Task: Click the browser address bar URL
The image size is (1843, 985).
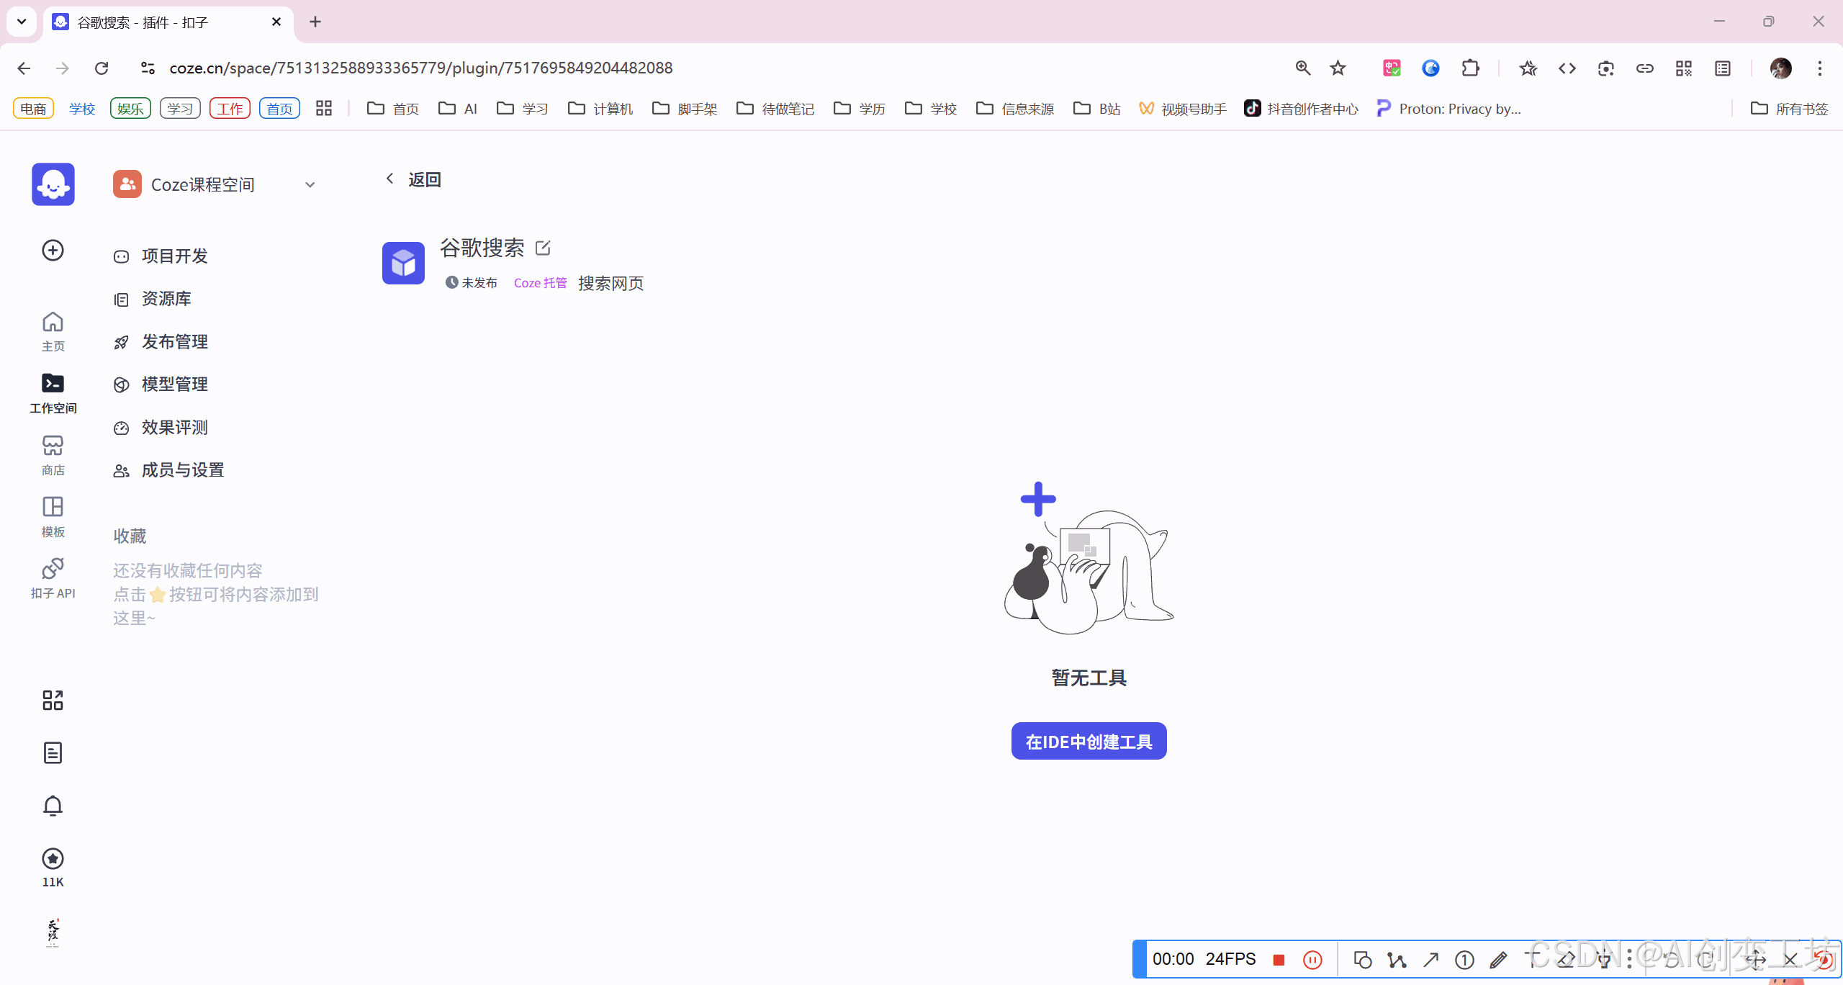Action: tap(420, 68)
